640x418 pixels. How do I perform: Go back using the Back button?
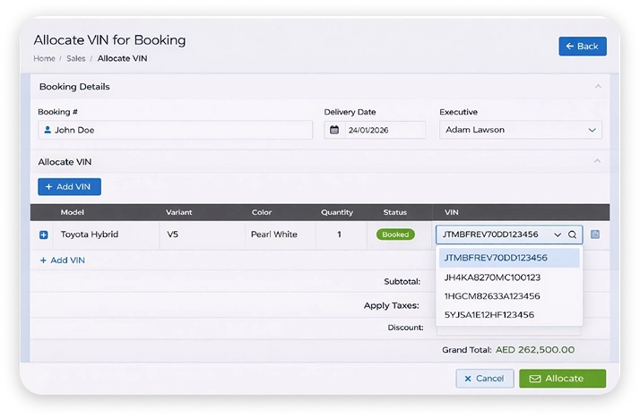(x=583, y=46)
